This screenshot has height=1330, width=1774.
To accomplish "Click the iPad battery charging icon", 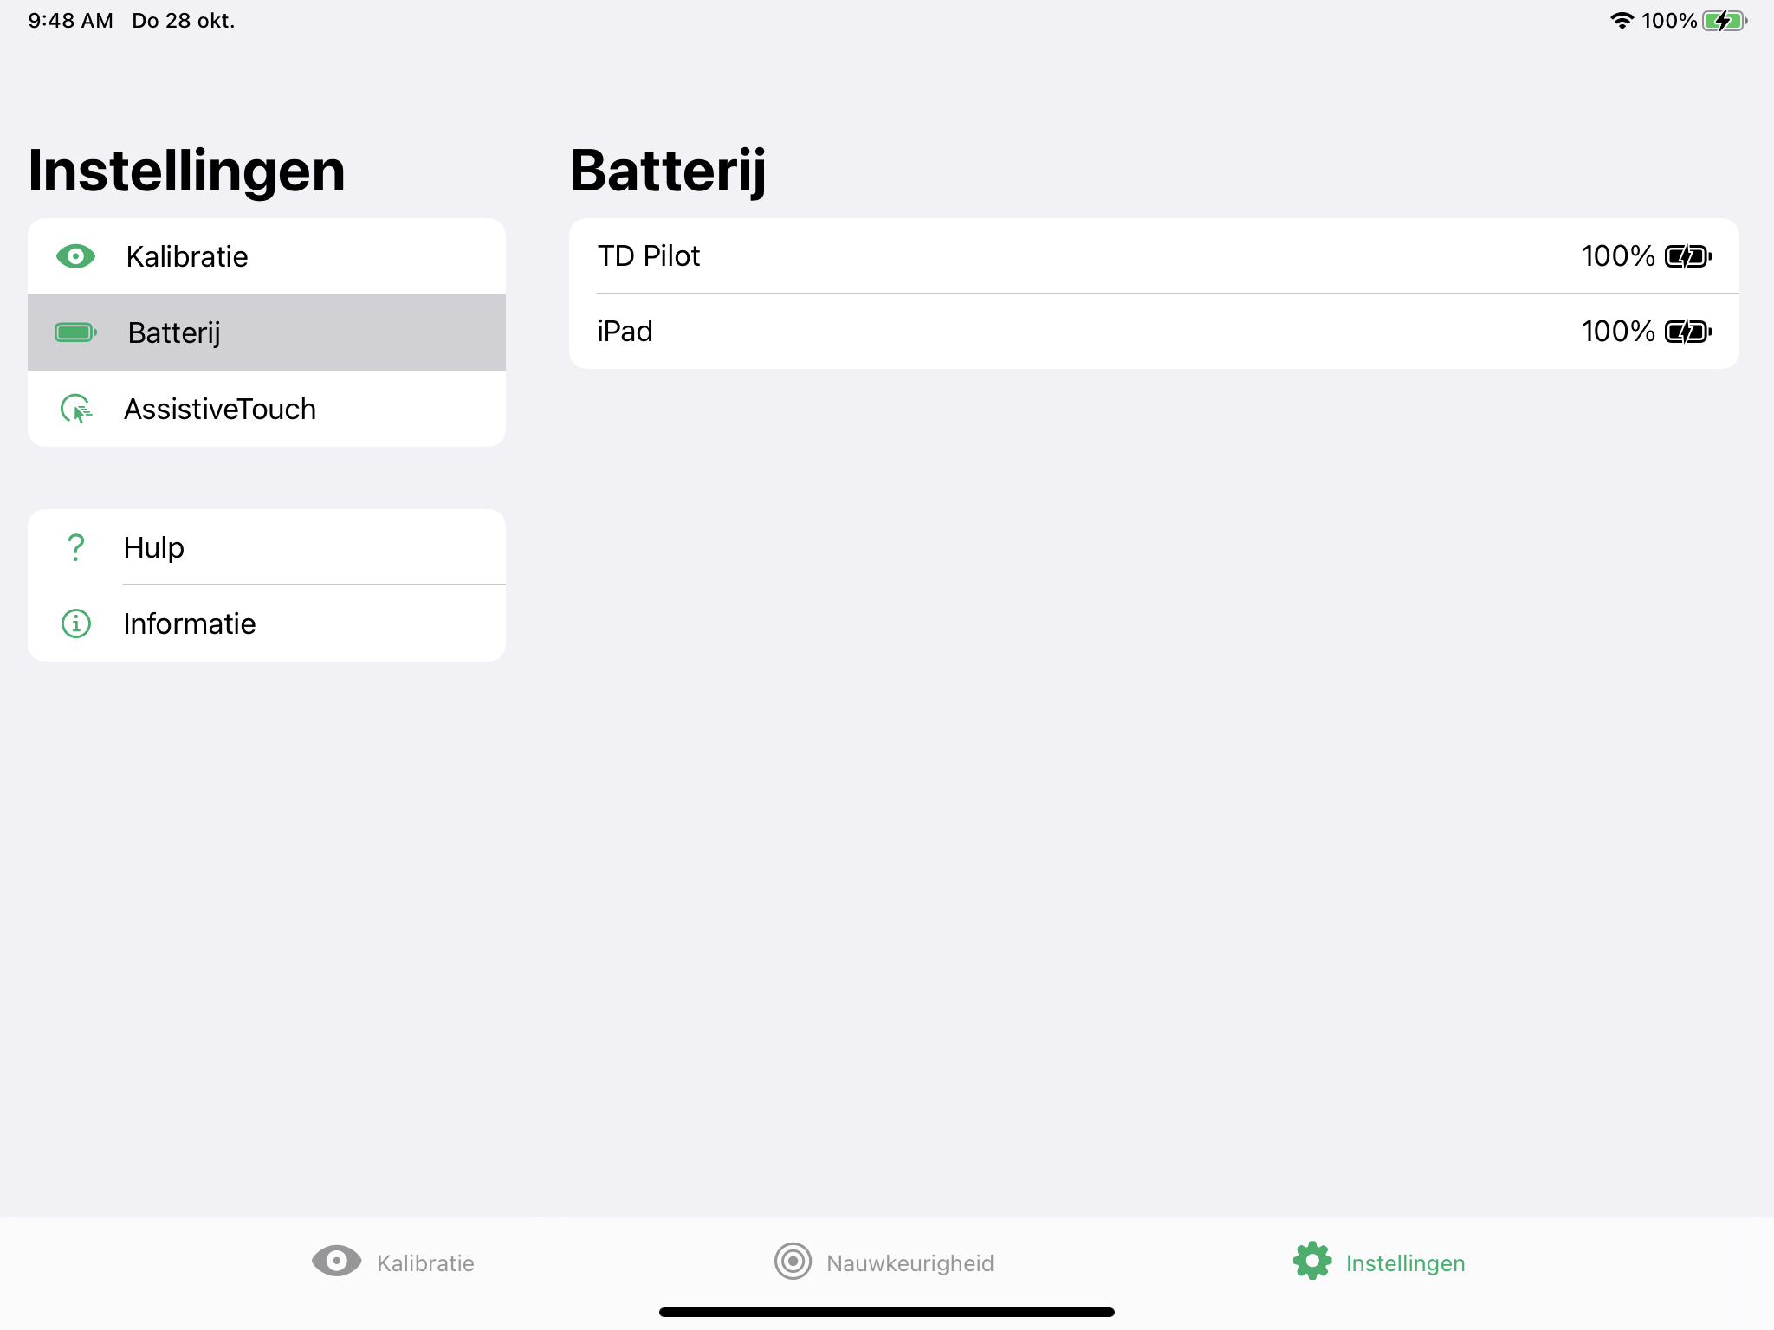I will coord(1687,332).
